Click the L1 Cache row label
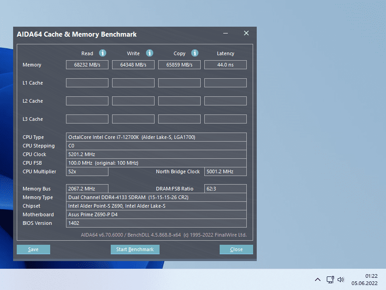 click(x=33, y=83)
